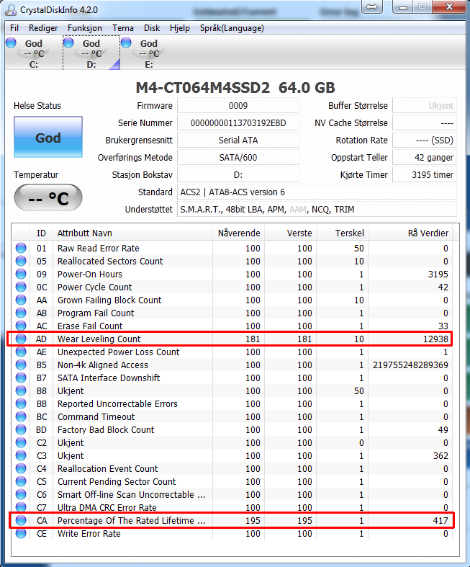Image resolution: width=470 pixels, height=567 pixels.
Task: Click blue status orb for Current Pending Sector Count
Action: click(x=21, y=481)
